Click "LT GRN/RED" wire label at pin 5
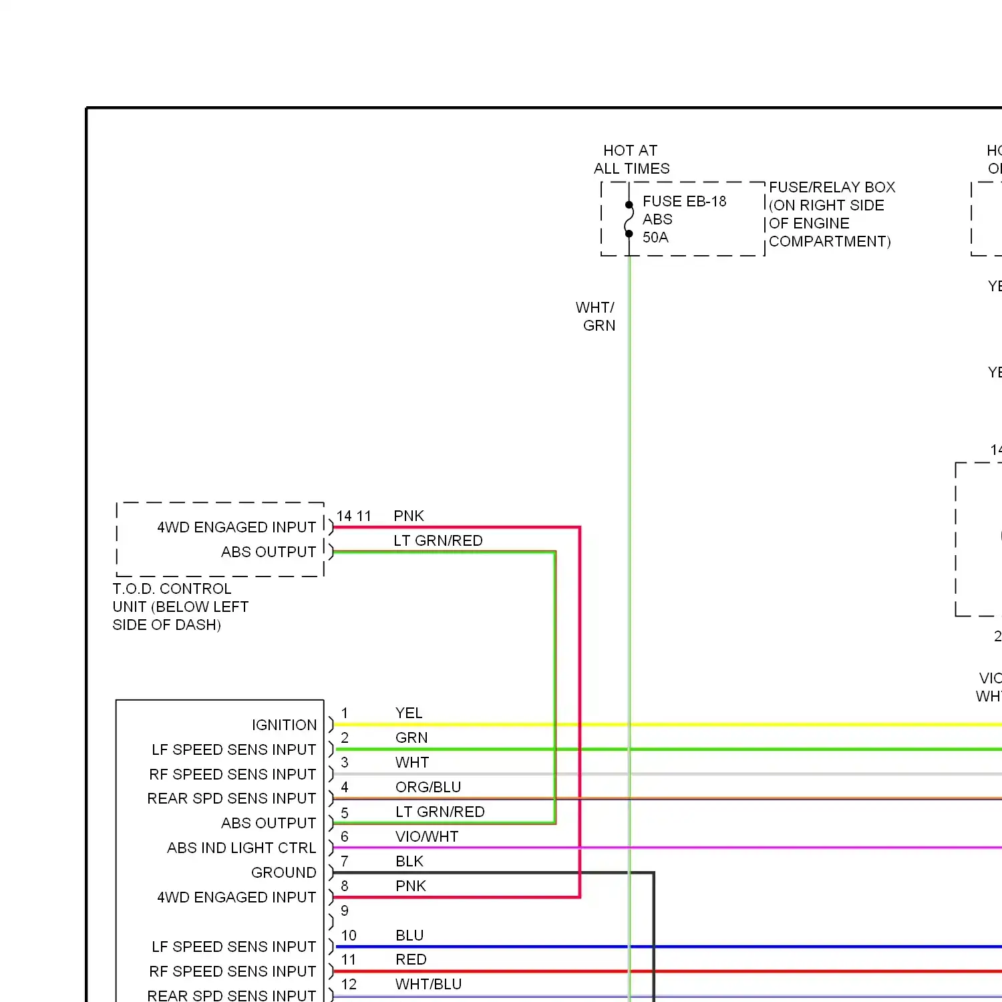 440,812
